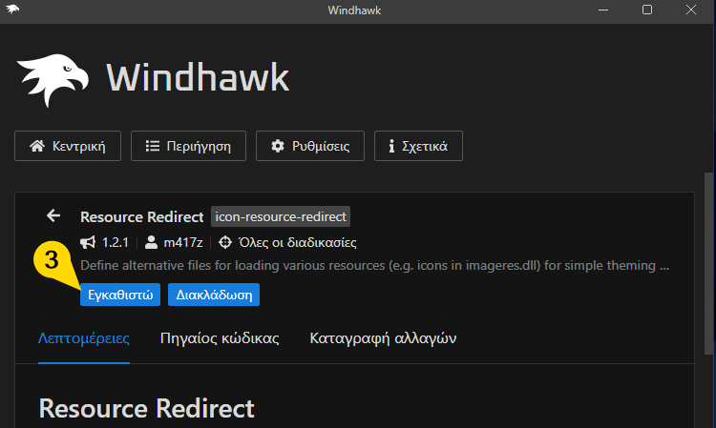Fork the mod with Διακλάδωση
The width and height of the screenshot is (716, 428).
[x=214, y=295]
